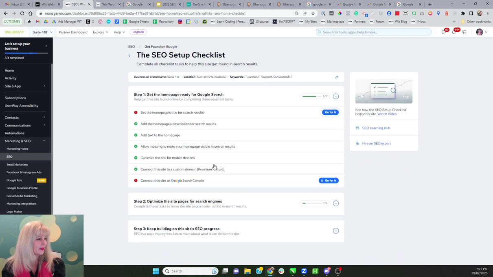The image size is (493, 277).
Task: Open Zoom from the taskbar
Action: pos(304,271)
